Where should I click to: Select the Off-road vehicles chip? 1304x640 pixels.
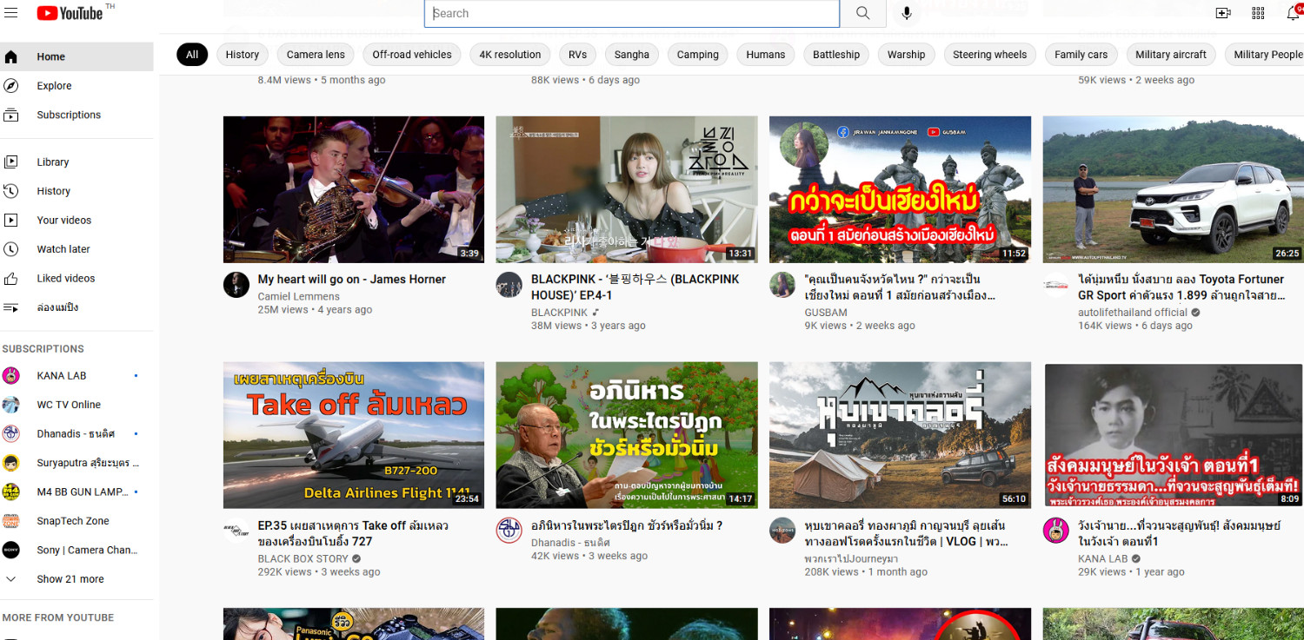point(412,55)
